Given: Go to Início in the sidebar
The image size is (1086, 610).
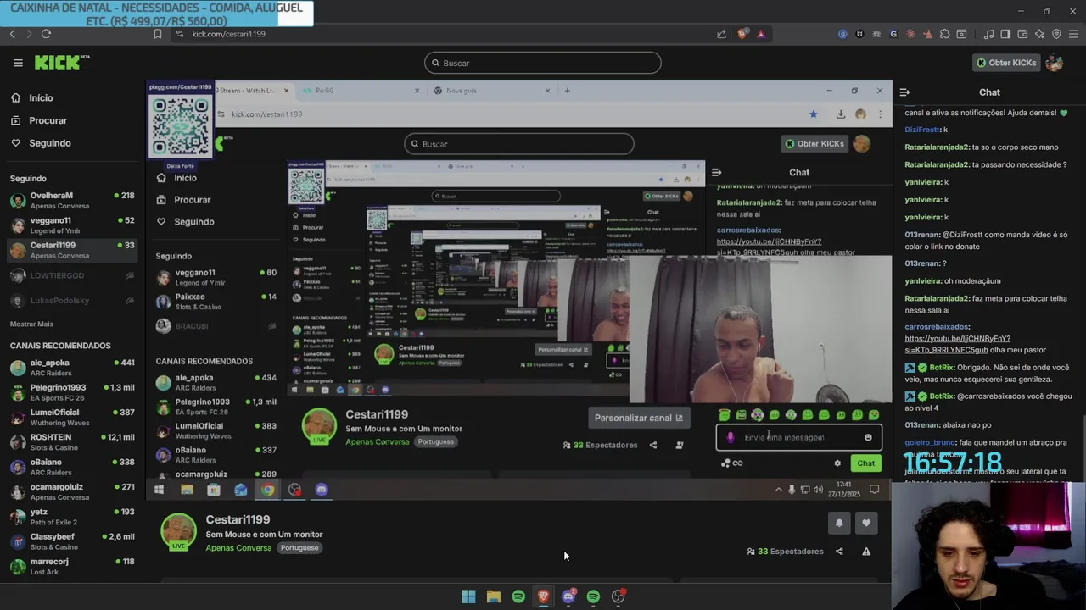Looking at the screenshot, I should [x=72, y=97].
